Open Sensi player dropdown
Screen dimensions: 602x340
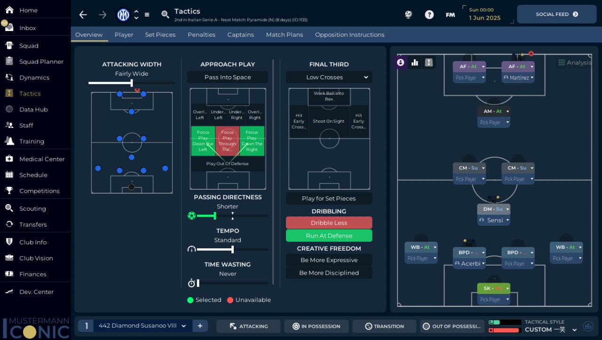tap(494, 220)
